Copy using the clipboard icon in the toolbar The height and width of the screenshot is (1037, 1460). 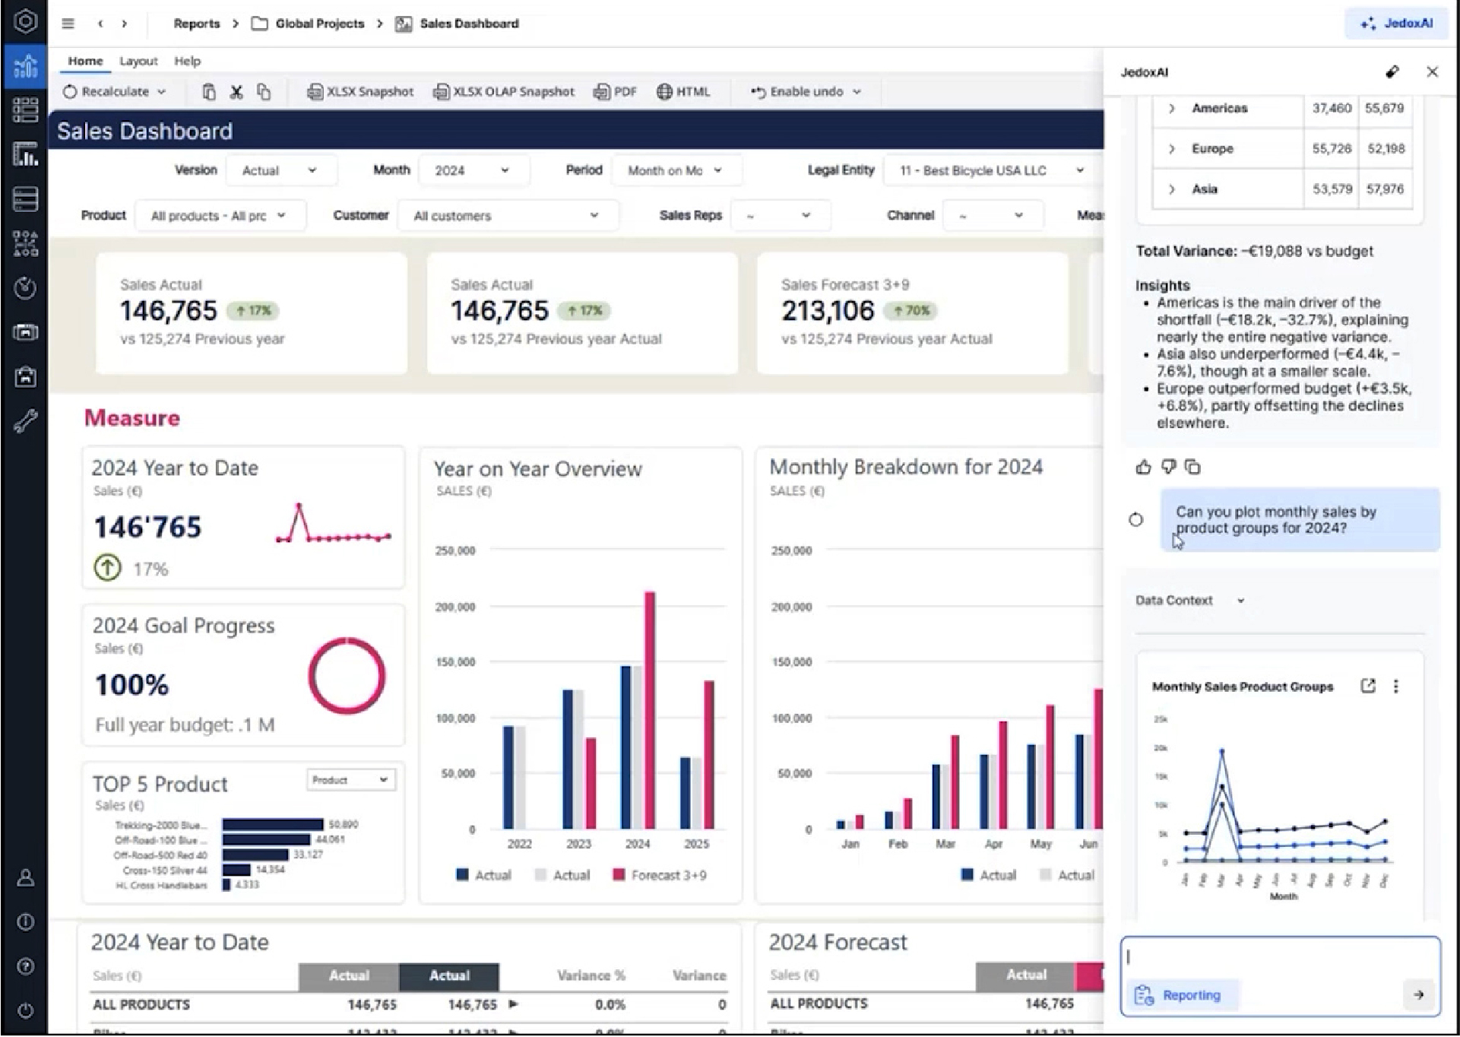[x=264, y=91]
